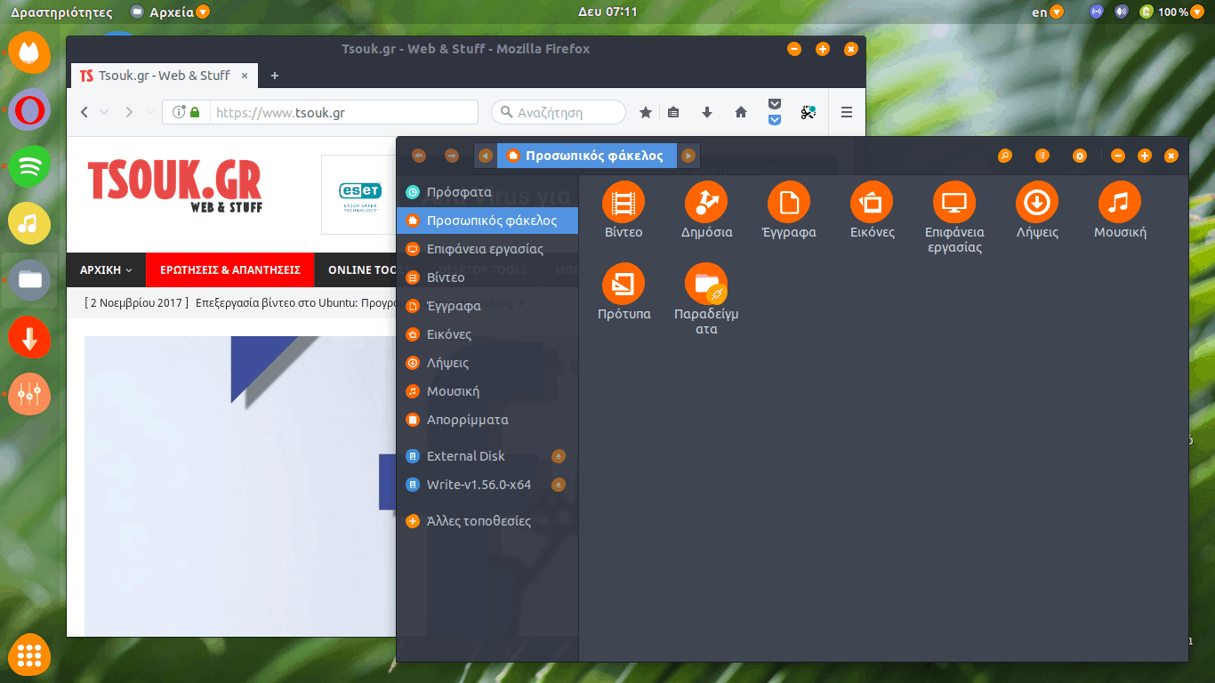This screenshot has width=1215, height=683.
Task: Click the Firefox Αναζήτηση search field
Action: [x=560, y=112]
